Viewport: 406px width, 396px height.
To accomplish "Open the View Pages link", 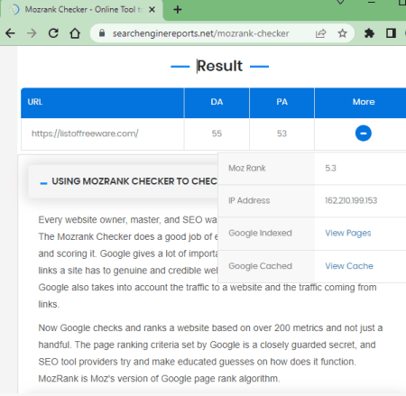I will point(348,233).
